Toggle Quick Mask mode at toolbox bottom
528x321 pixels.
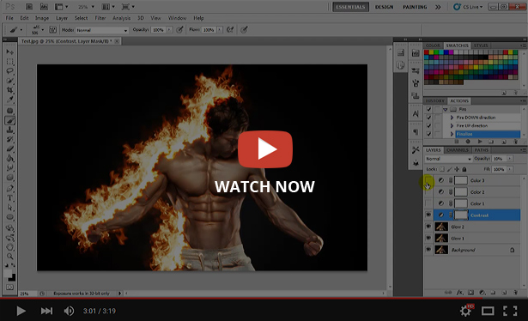click(x=9, y=288)
